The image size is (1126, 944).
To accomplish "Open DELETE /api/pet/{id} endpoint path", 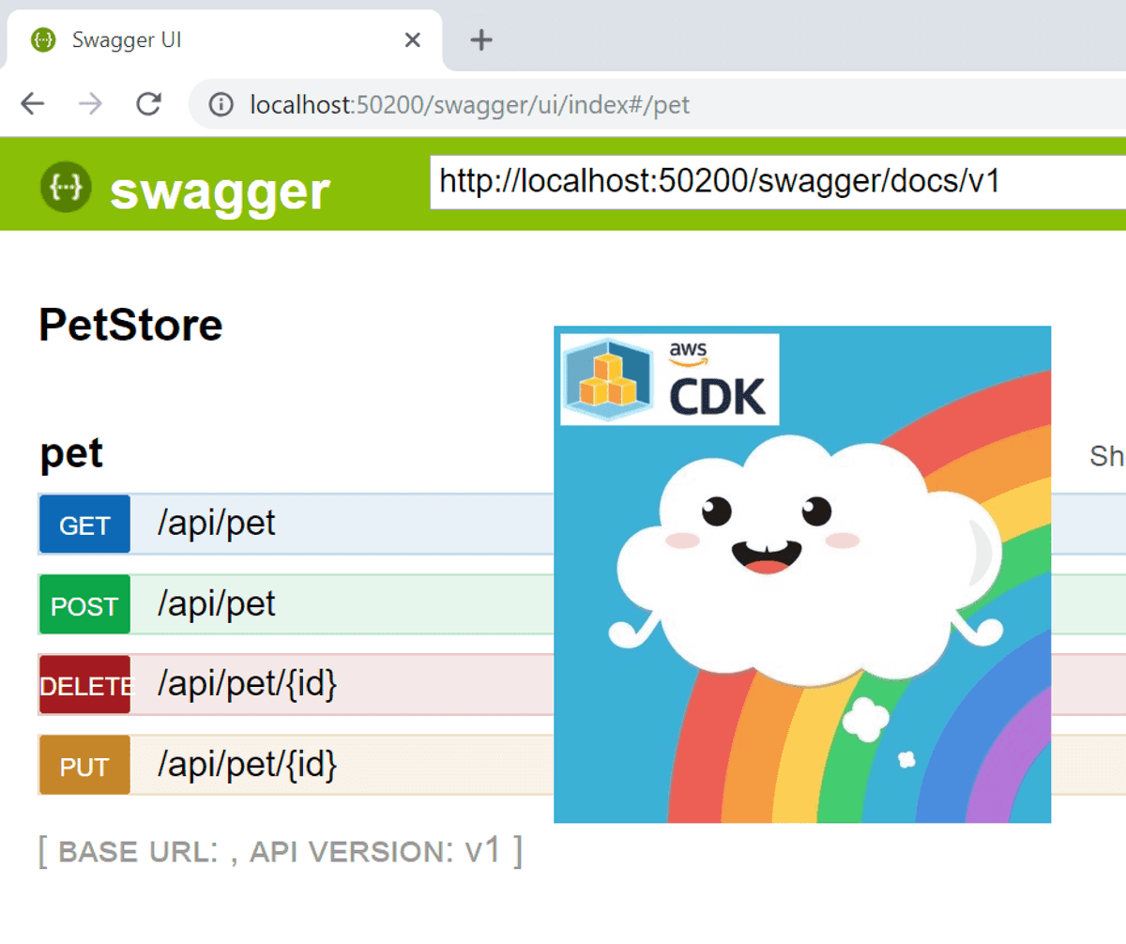I will [x=248, y=684].
